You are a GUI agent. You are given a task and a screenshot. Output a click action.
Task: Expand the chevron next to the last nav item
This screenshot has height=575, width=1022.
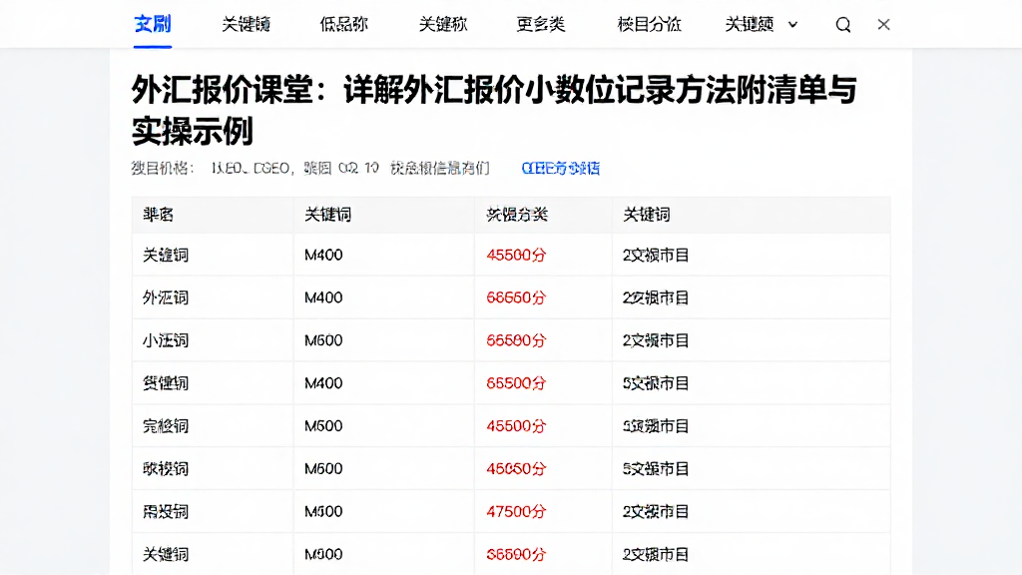tap(792, 25)
